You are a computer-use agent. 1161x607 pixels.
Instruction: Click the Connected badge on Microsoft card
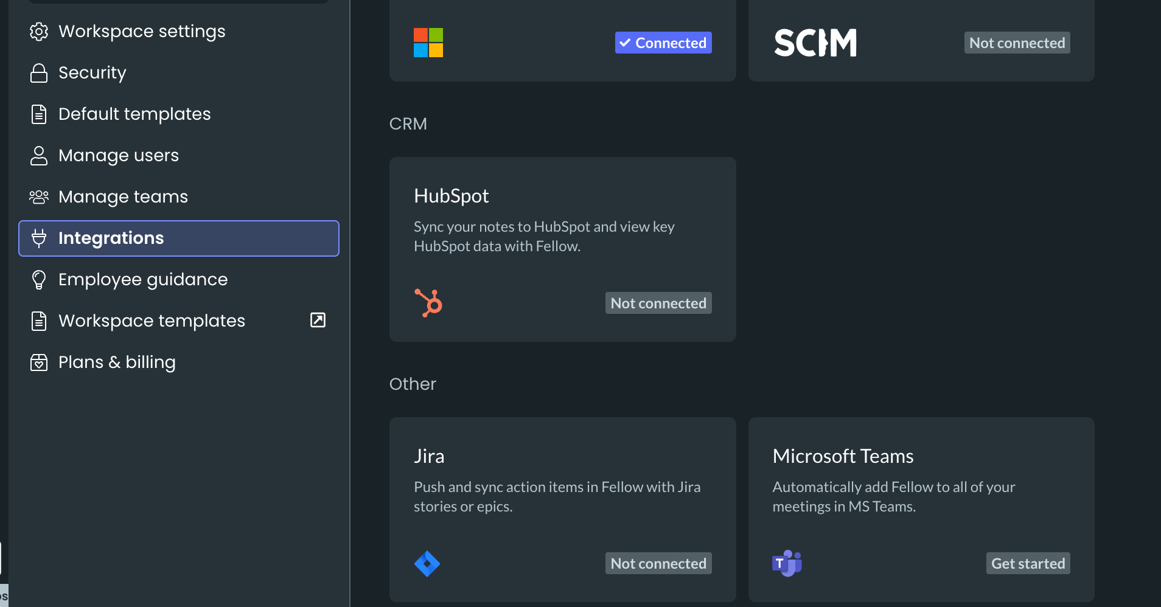pos(663,43)
